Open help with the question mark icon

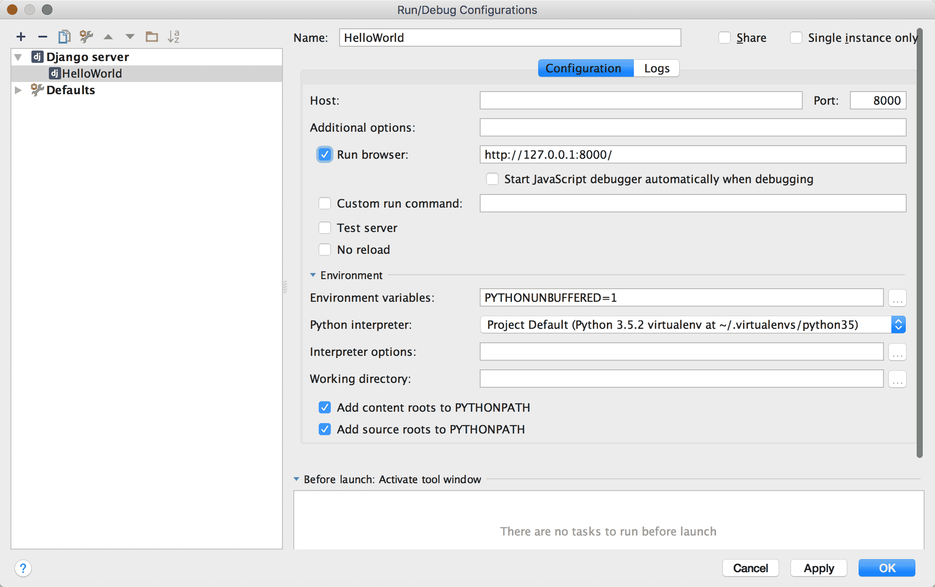[23, 568]
